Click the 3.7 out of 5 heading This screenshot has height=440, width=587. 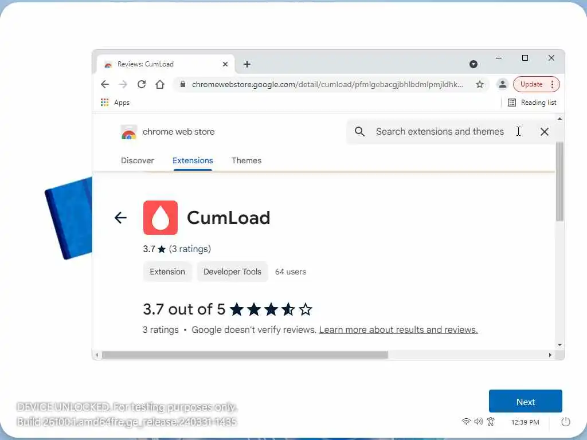click(184, 309)
